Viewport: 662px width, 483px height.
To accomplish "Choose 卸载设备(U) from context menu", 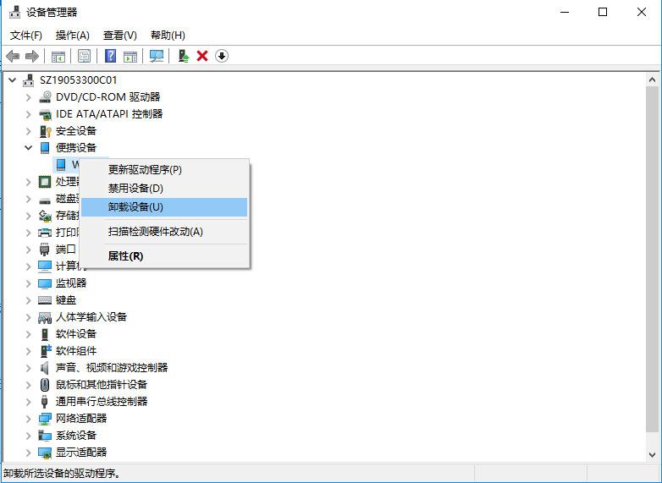I will pyautogui.click(x=164, y=207).
